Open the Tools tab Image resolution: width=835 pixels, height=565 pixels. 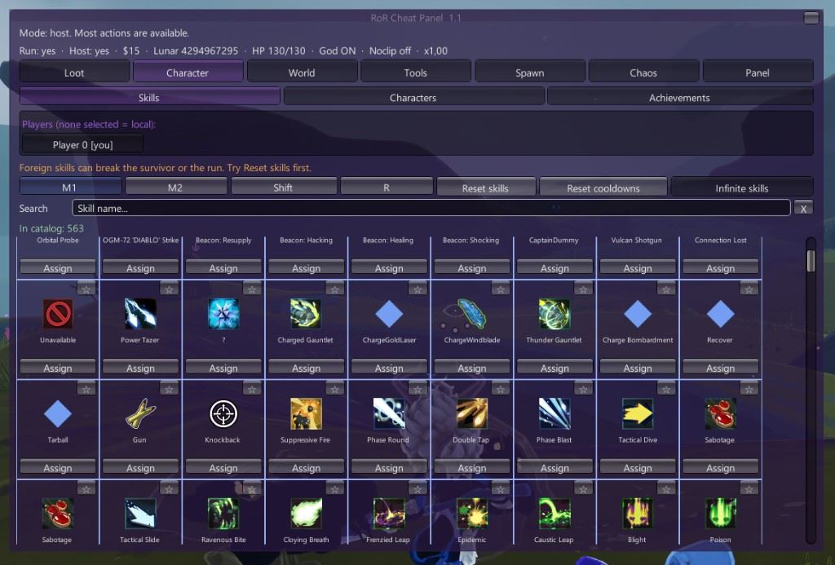[x=415, y=73]
